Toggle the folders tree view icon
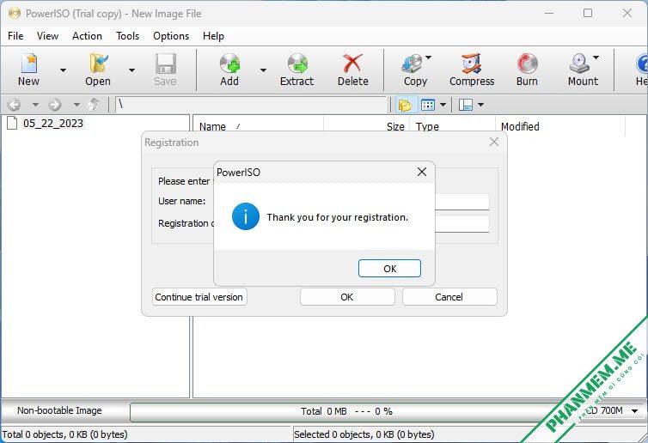Viewport: 648px width, 443px height. point(405,105)
